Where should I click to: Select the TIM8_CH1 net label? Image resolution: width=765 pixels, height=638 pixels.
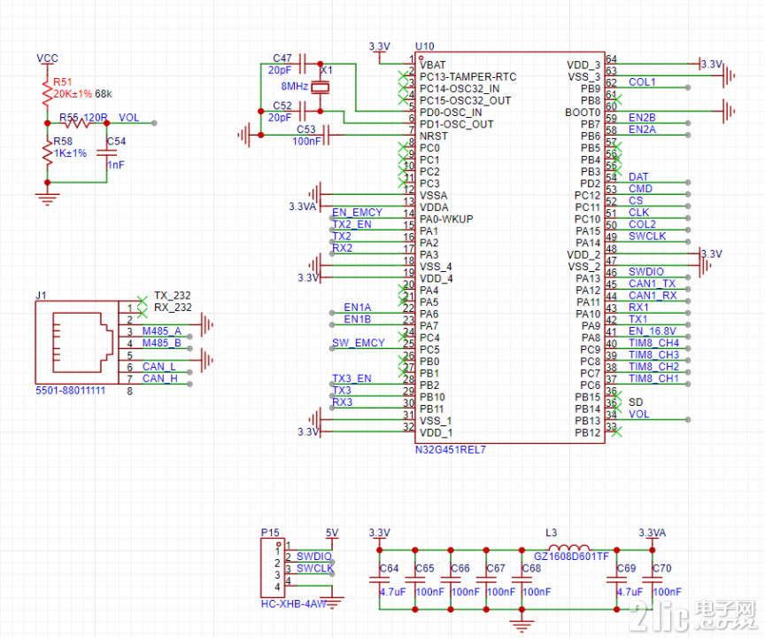click(653, 378)
